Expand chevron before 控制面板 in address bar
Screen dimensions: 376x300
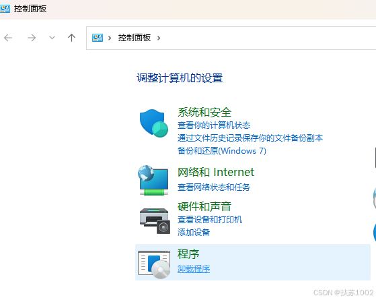tap(110, 38)
